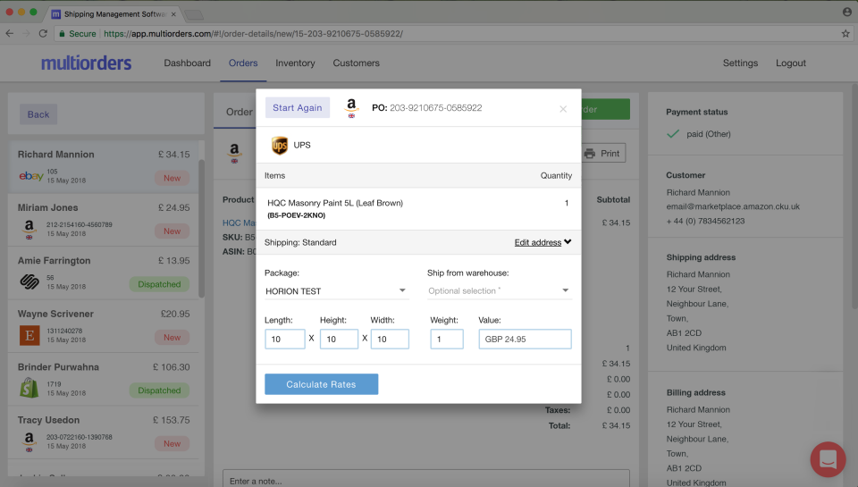This screenshot has height=487, width=858.
Task: Click the eBay logo on Richard Mannion order
Action: click(x=31, y=176)
